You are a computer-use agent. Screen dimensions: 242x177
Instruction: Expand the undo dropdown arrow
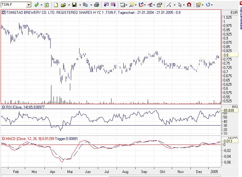212,5
